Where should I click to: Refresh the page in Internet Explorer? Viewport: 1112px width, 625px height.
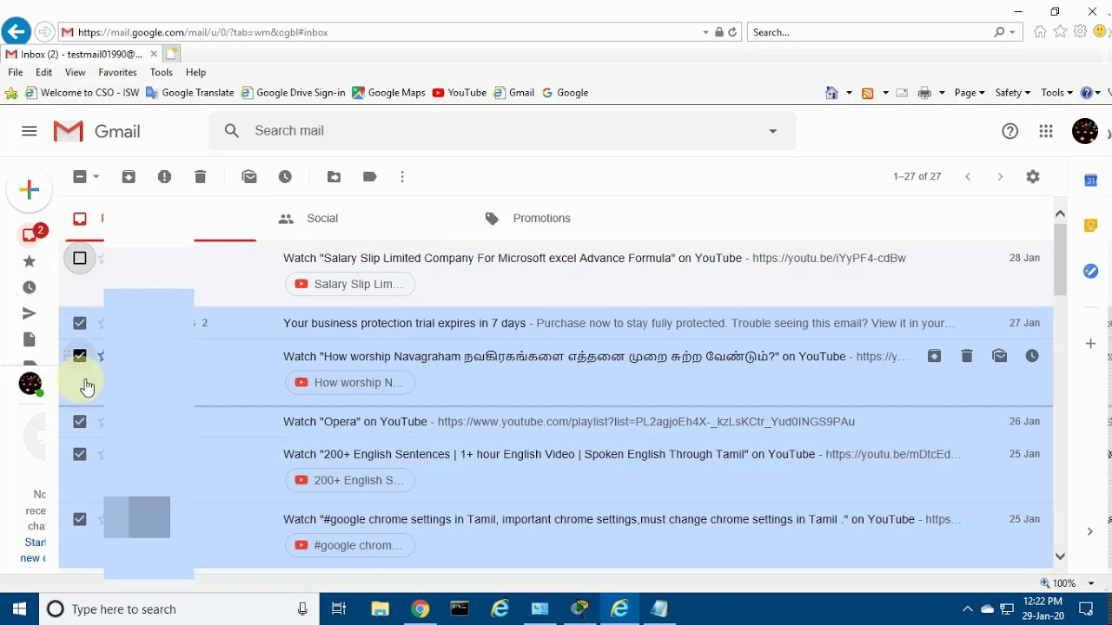[732, 32]
